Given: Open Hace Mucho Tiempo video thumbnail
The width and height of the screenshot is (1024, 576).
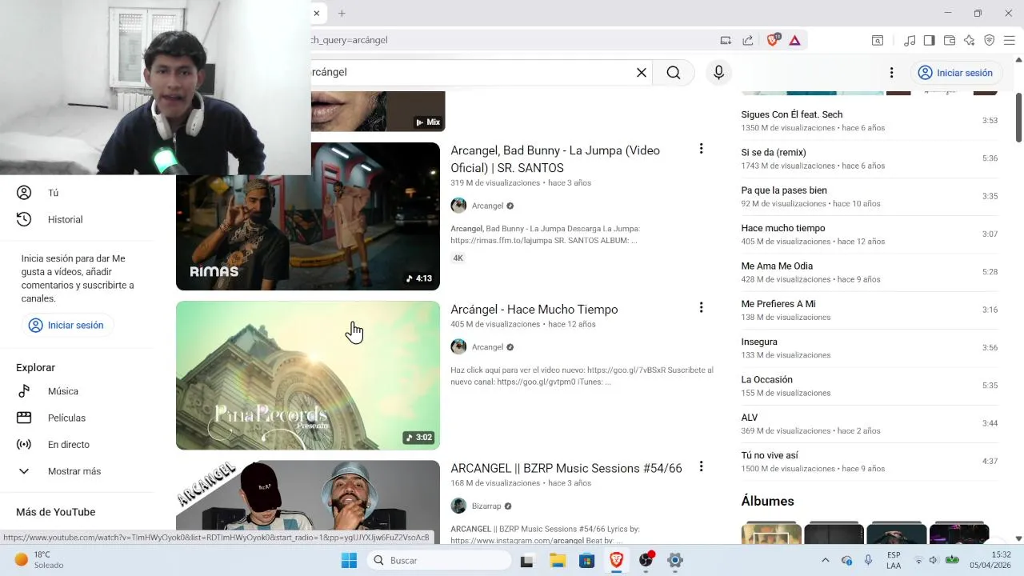Looking at the screenshot, I should click(x=308, y=375).
